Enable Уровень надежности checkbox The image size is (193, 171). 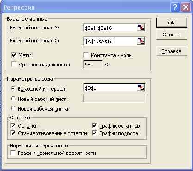[14, 64]
